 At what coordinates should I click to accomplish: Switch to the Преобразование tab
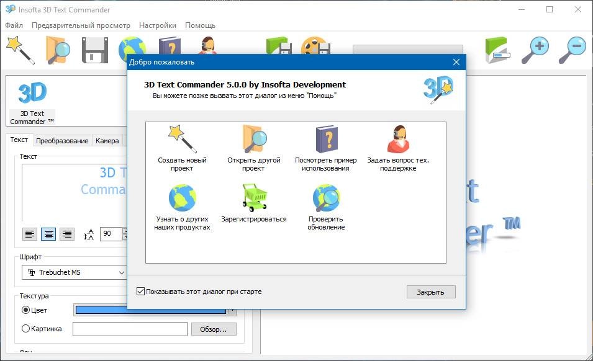point(62,141)
